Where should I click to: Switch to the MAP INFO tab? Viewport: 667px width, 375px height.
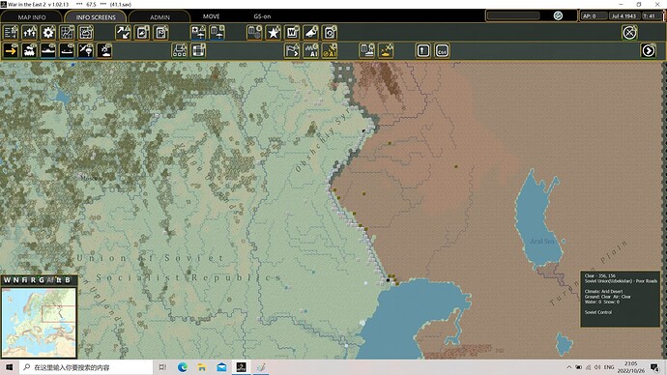[32, 17]
